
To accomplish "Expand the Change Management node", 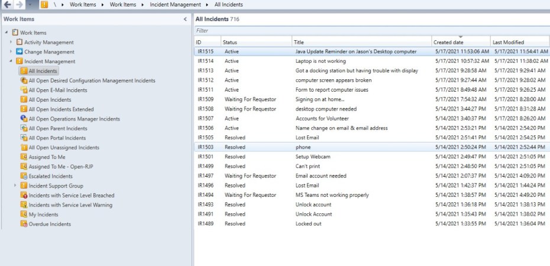I will (x=11, y=51).
